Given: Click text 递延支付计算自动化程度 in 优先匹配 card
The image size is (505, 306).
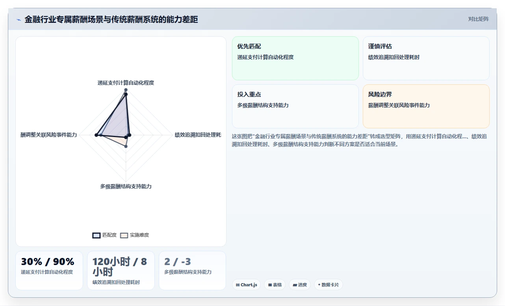Looking at the screenshot, I should (265, 57).
